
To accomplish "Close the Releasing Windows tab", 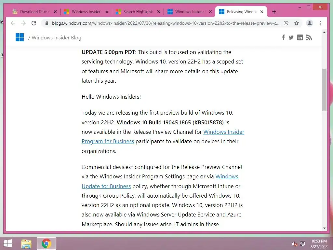I will coord(262,12).
